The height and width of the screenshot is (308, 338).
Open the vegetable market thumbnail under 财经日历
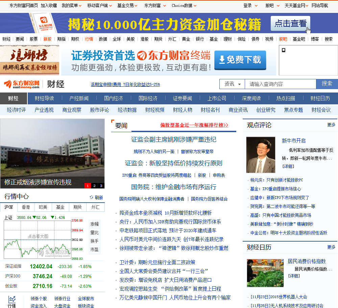coord(265,273)
